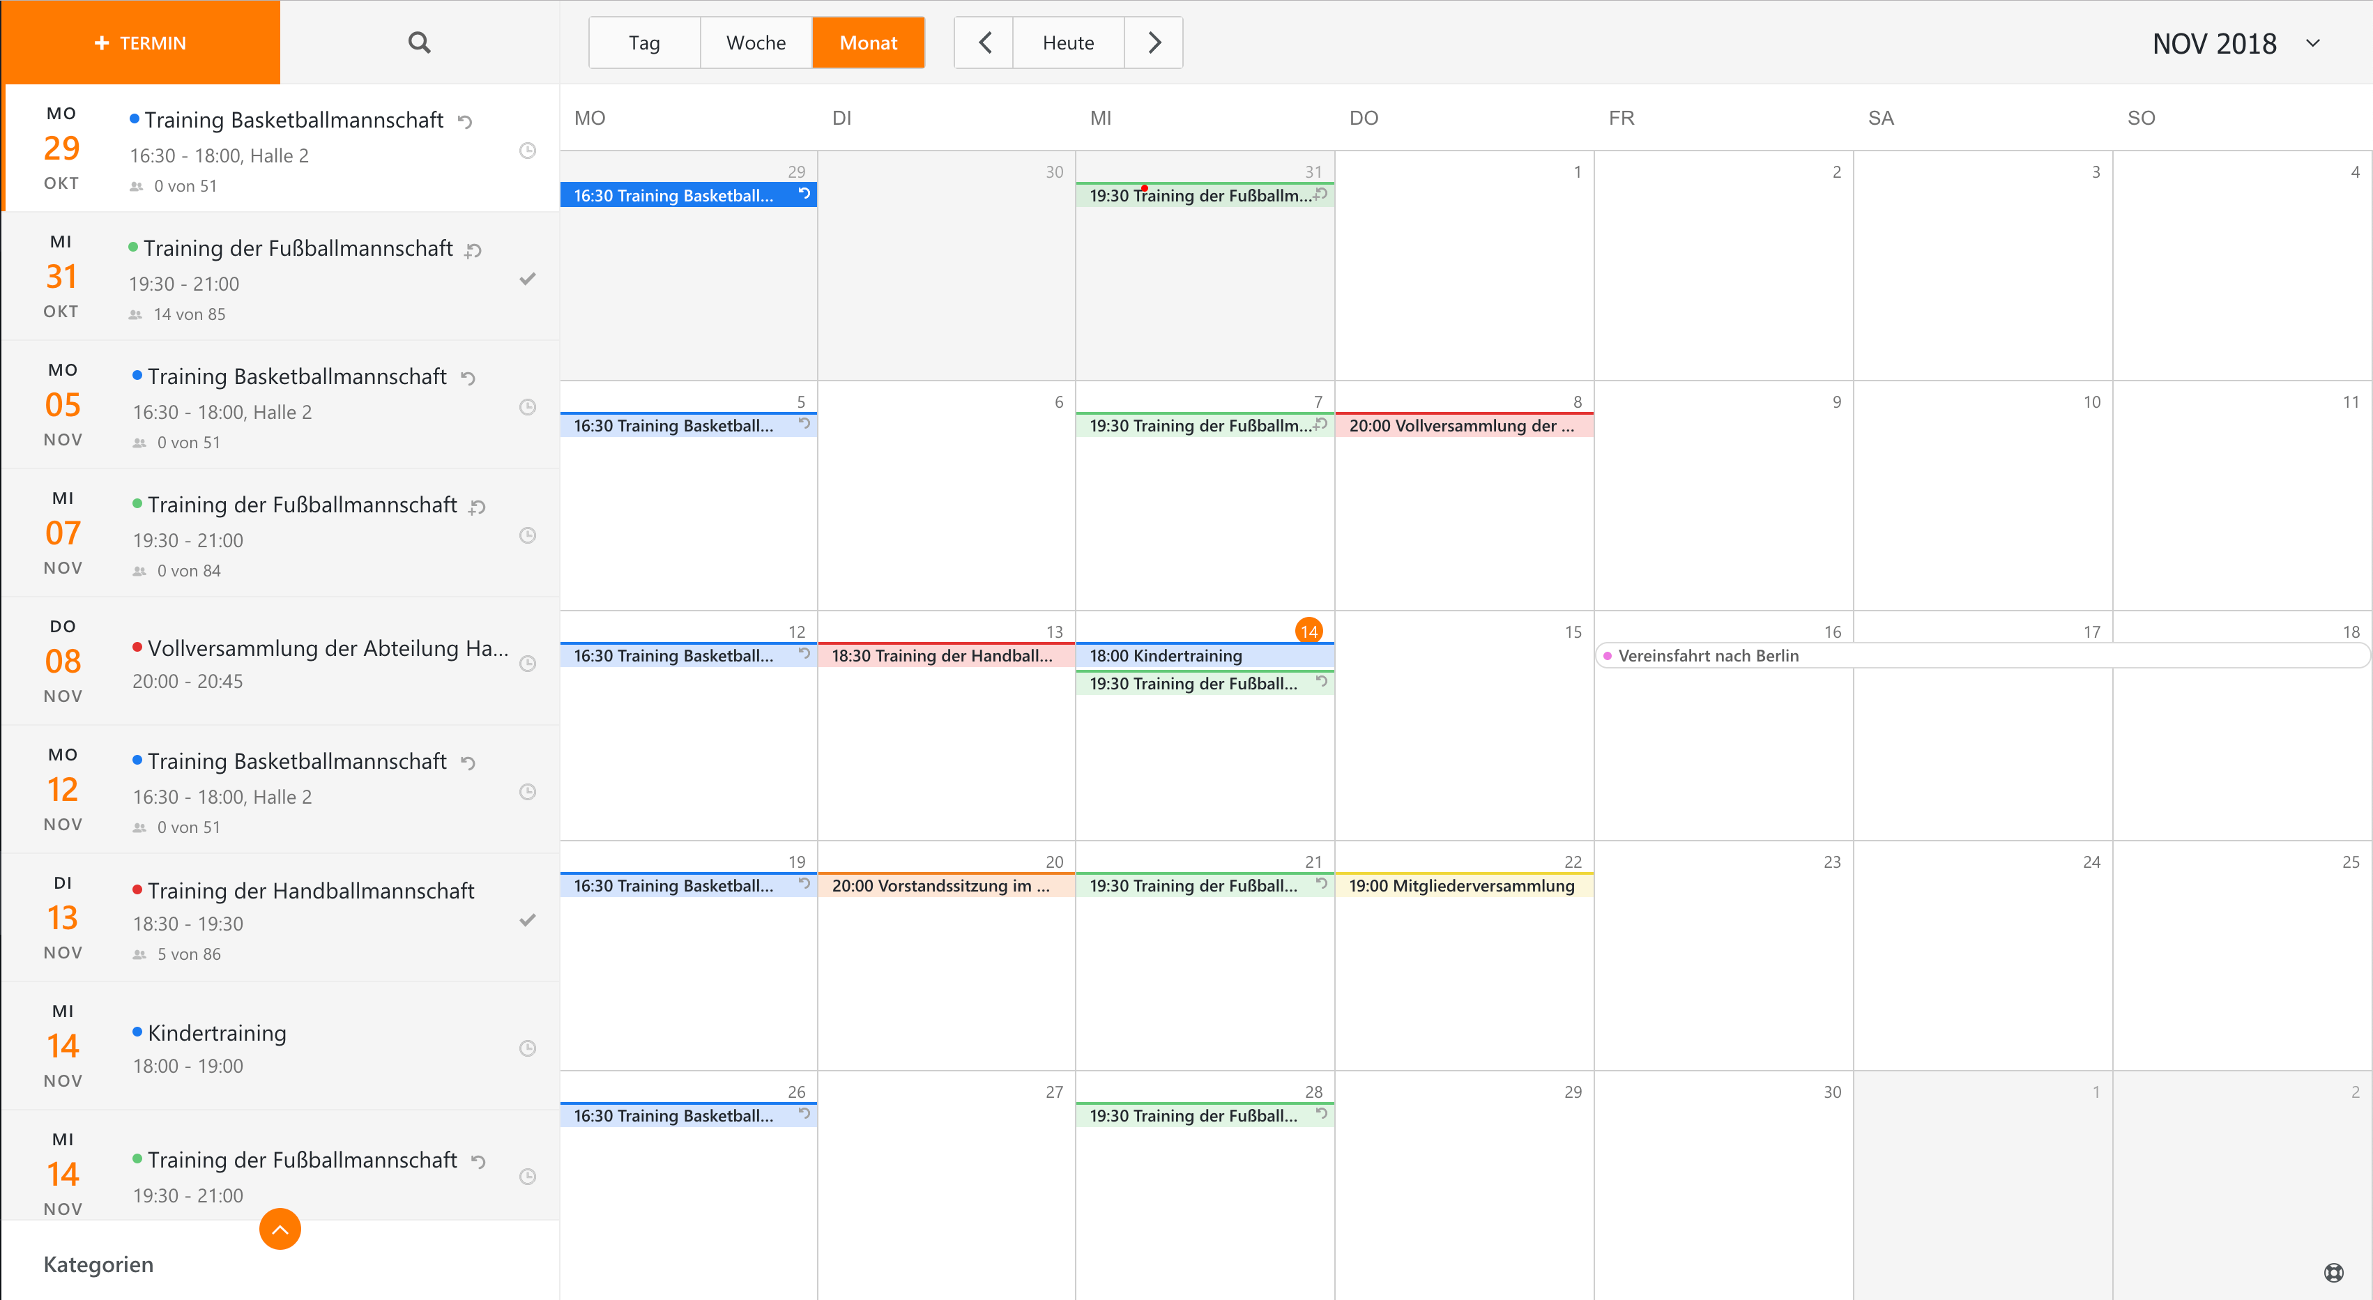Click checkmark icon of 13 NOV Handball entry
Screen dimensions: 2373x1300
tap(528, 919)
